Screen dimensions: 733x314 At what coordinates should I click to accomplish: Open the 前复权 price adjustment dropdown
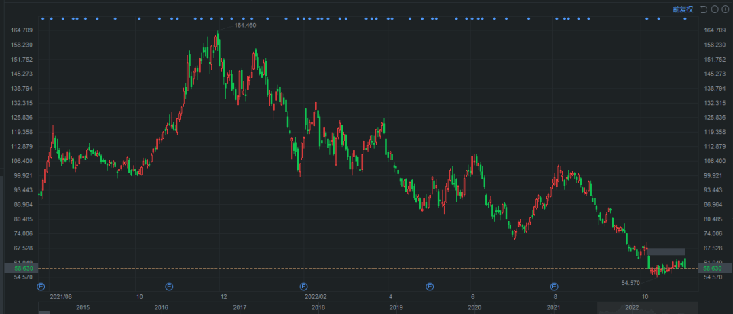[682, 9]
